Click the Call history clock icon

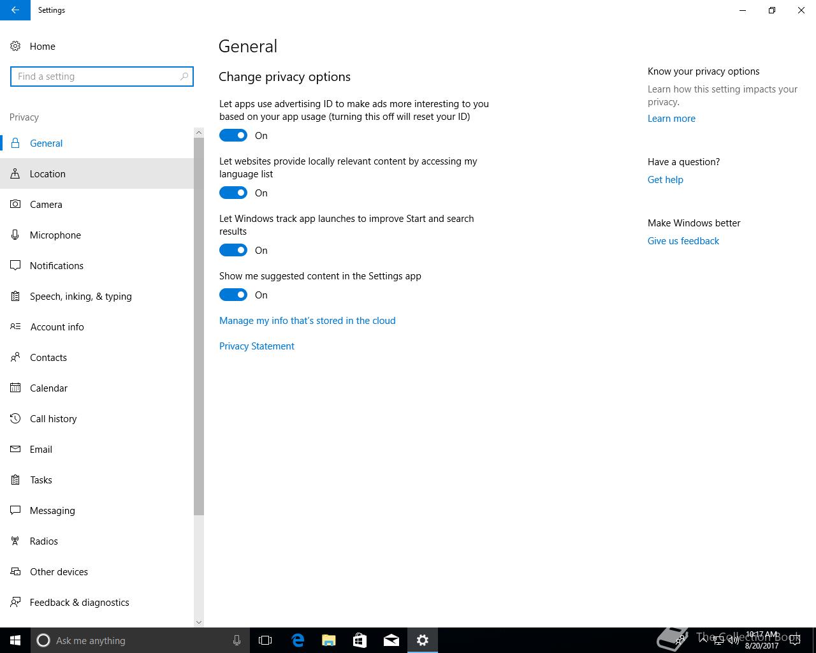[15, 418]
